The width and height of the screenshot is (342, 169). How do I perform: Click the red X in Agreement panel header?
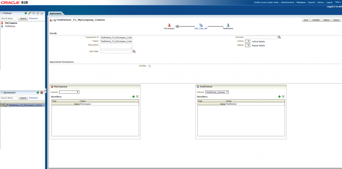coord(41,93)
